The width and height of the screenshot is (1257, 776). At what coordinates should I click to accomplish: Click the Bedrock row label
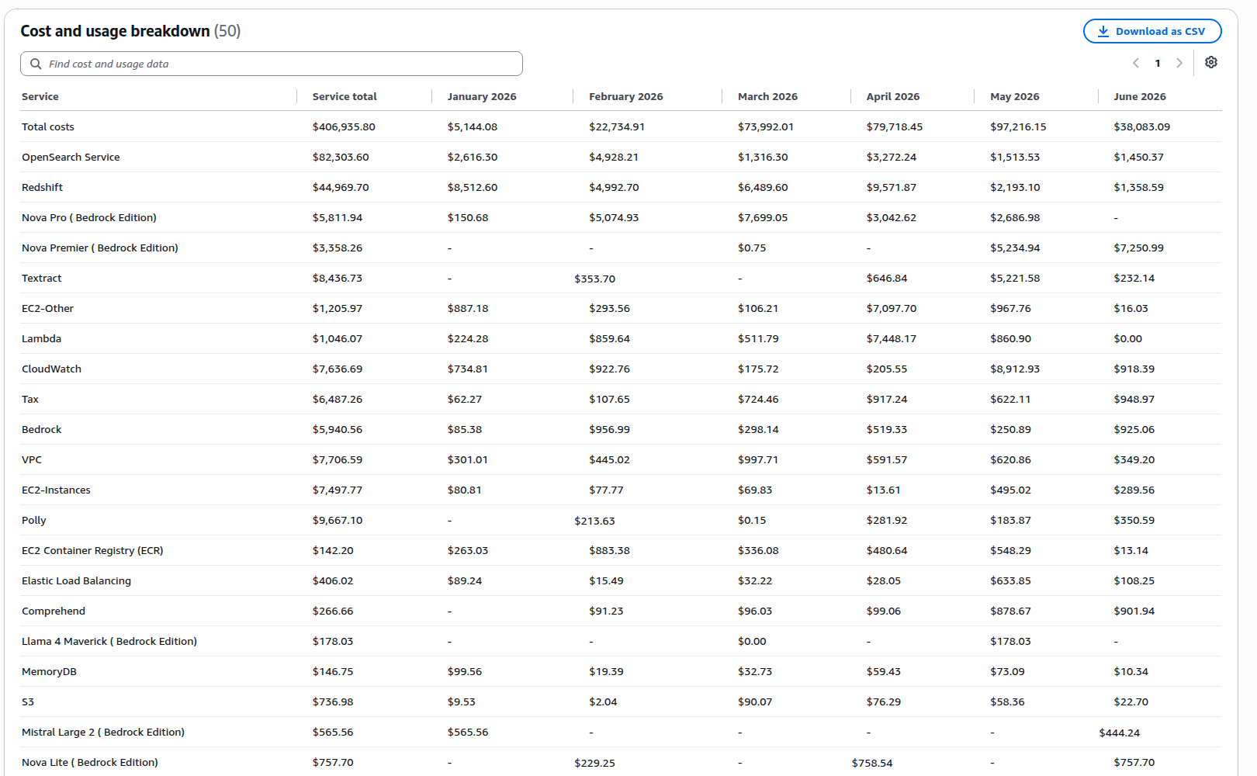click(41, 429)
